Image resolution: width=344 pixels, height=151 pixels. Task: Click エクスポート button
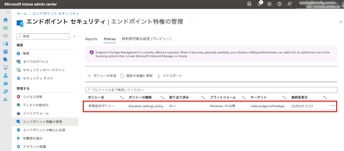169,76
